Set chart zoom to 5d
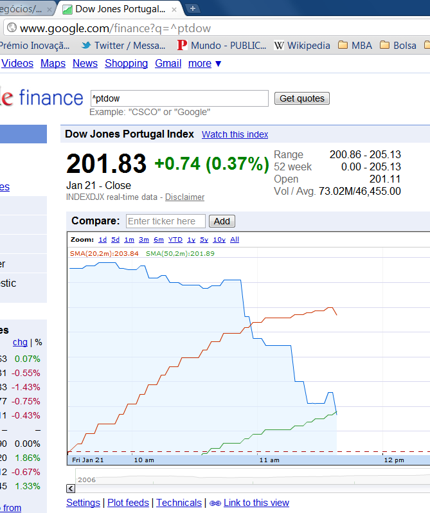The image size is (430, 513). (116, 240)
